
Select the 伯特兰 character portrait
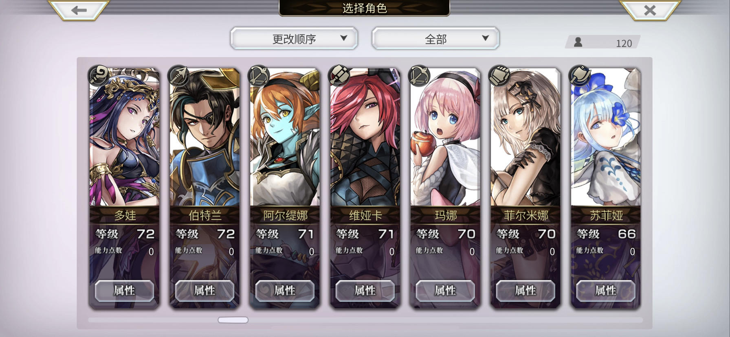(x=204, y=138)
